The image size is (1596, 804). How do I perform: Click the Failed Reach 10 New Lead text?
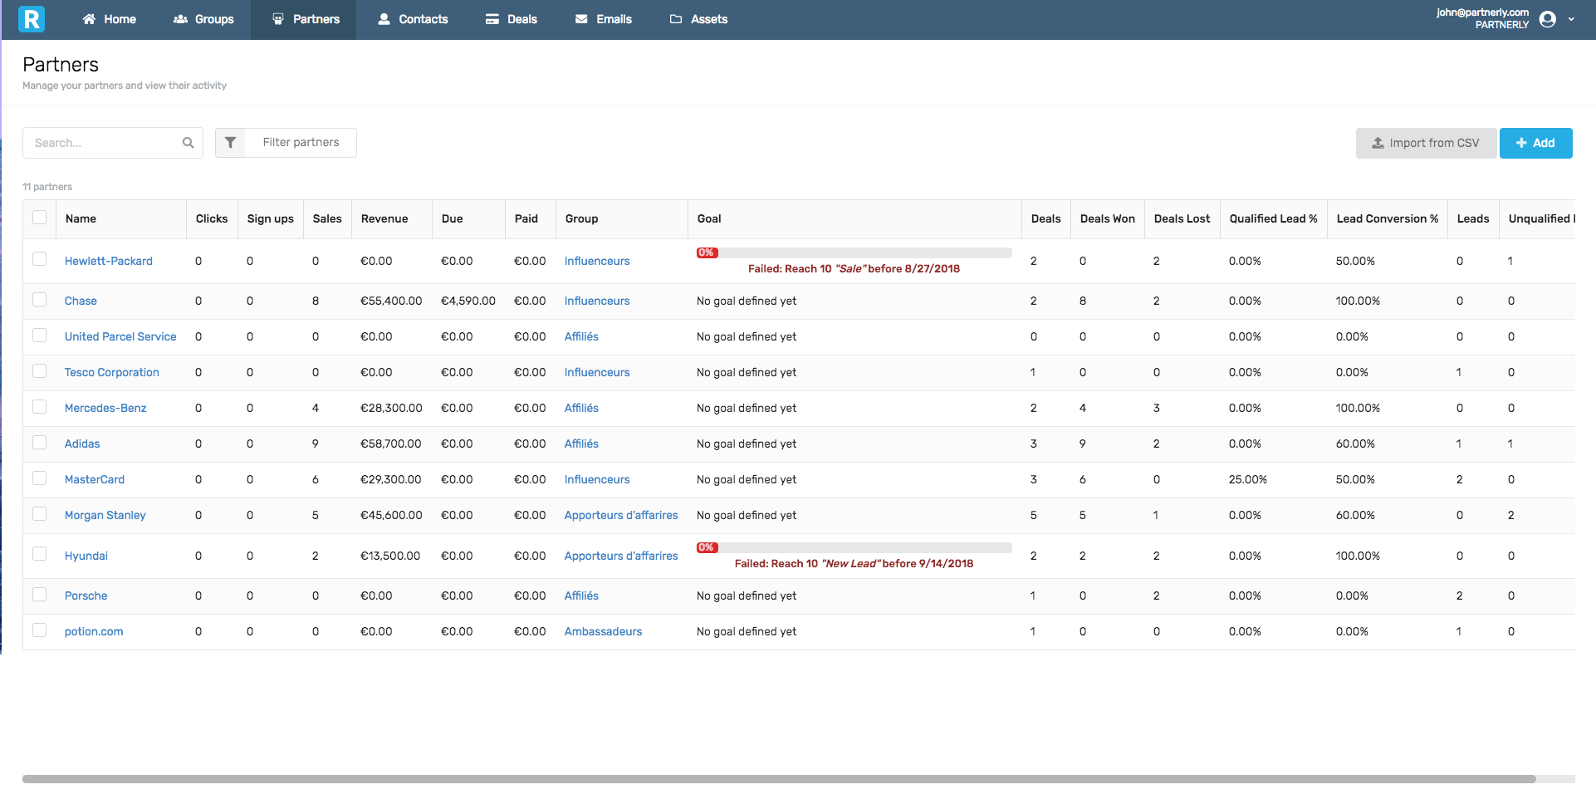[854, 563]
